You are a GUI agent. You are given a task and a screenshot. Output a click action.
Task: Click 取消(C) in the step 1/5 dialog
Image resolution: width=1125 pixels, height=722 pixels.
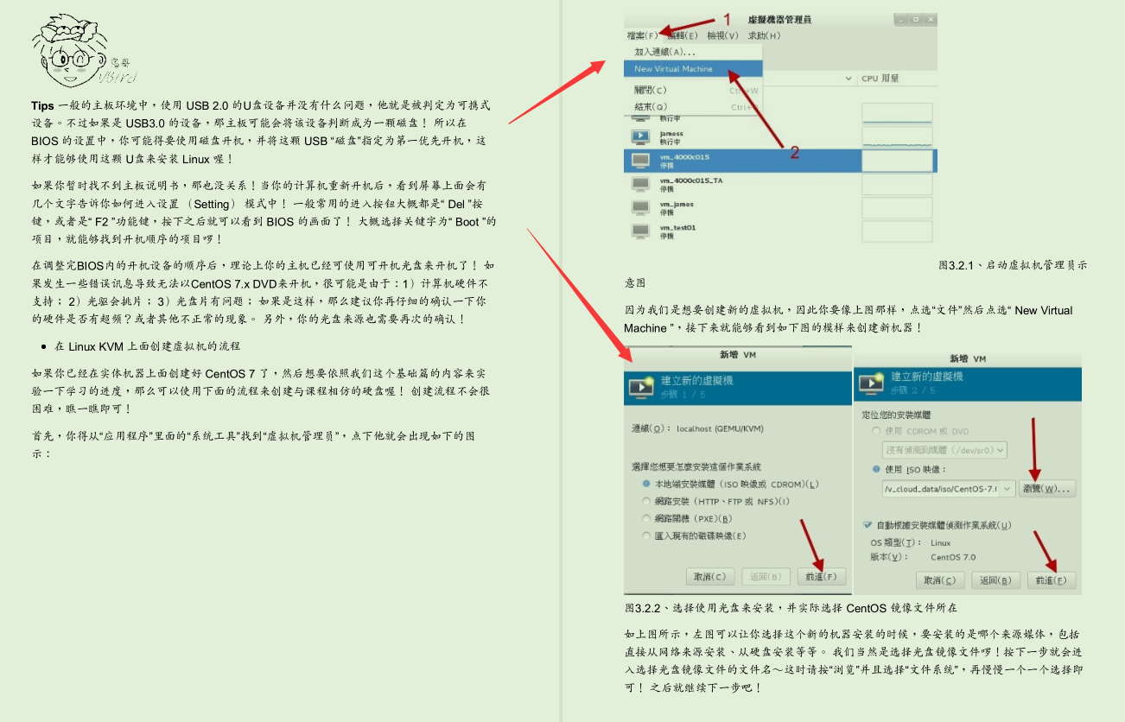tap(710, 576)
